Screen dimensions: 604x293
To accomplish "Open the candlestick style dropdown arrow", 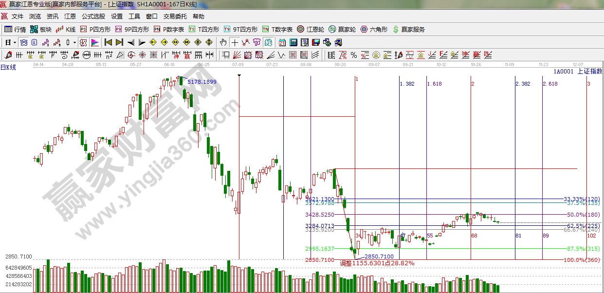I will (x=74, y=42).
